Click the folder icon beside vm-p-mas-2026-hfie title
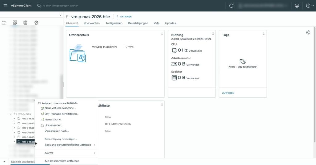316x165 pixels. tap(68, 17)
